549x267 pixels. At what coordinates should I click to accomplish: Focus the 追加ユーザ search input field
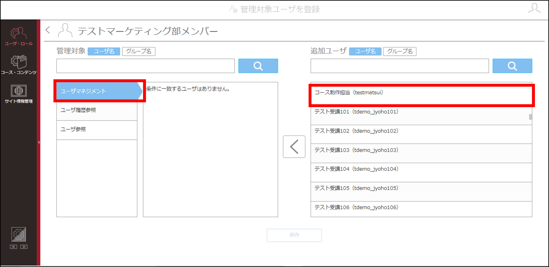point(400,66)
